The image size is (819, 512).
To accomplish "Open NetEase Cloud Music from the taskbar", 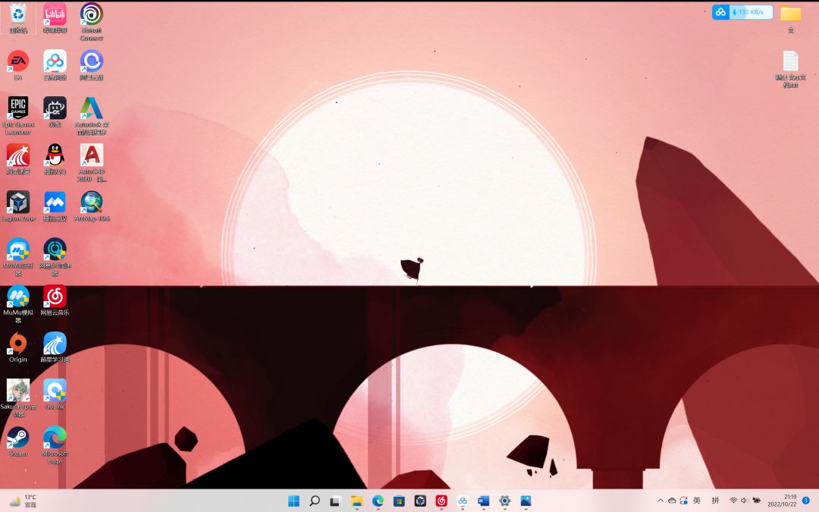I will coord(441,501).
